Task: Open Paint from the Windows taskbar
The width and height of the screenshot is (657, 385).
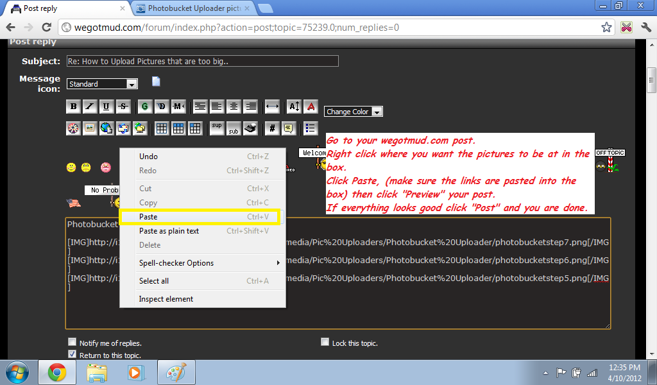Action: 175,372
